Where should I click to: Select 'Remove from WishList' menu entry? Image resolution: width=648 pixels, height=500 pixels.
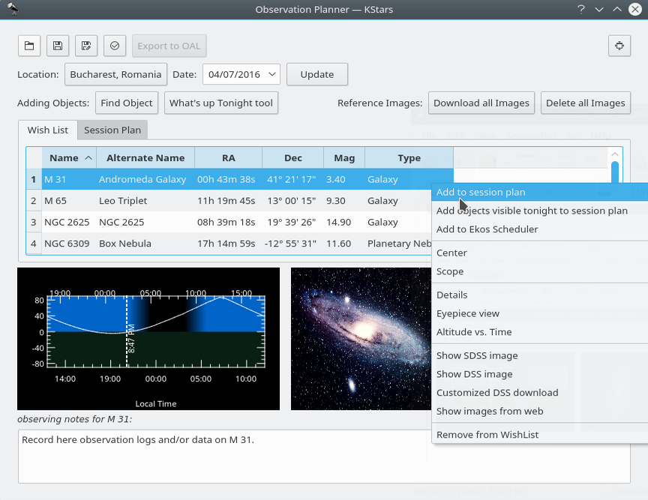(x=487, y=435)
